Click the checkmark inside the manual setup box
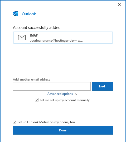Image resolution: width=126 pixels, height=142 pixels. point(37,100)
